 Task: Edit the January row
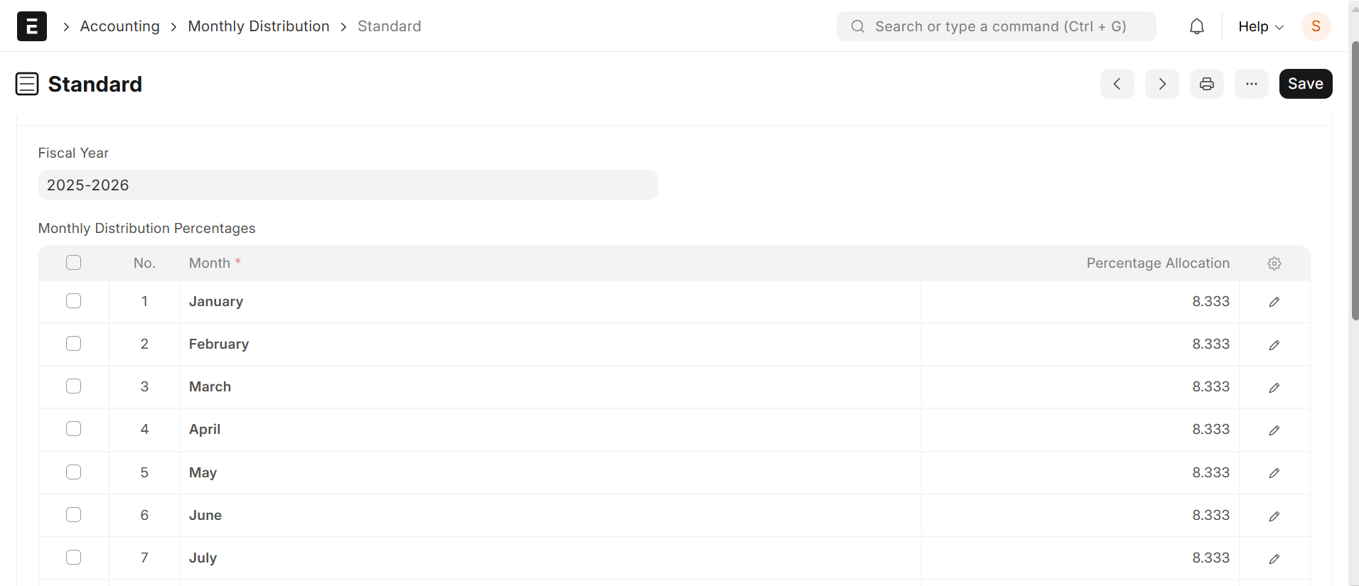[x=1274, y=302]
